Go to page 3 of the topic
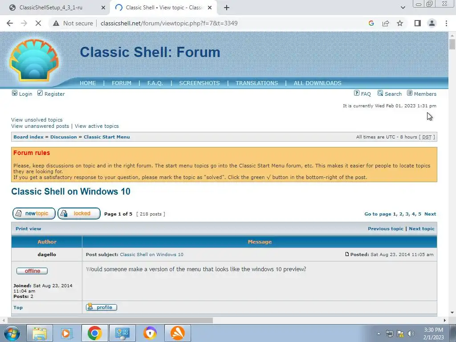456x342 pixels. pyautogui.click(x=407, y=214)
